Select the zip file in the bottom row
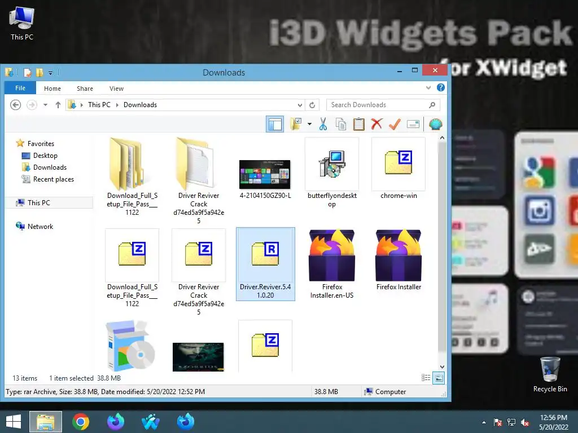The width and height of the screenshot is (578, 433). [x=265, y=346]
